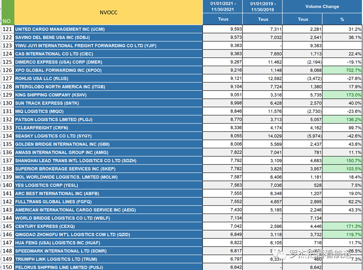
Task: Click the Pelorus Shipping Line Limited cell
Action: point(108,267)
